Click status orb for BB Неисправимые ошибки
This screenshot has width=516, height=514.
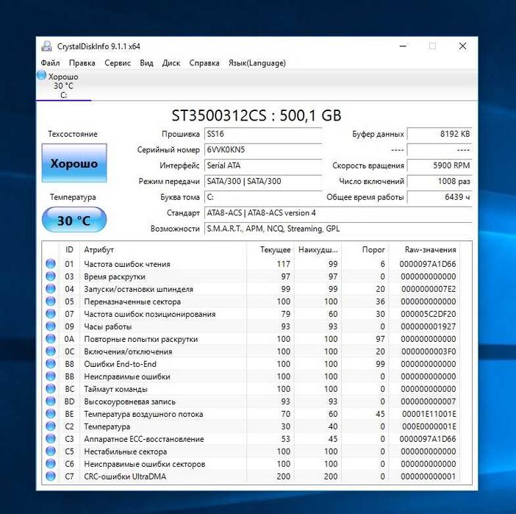click(x=51, y=376)
